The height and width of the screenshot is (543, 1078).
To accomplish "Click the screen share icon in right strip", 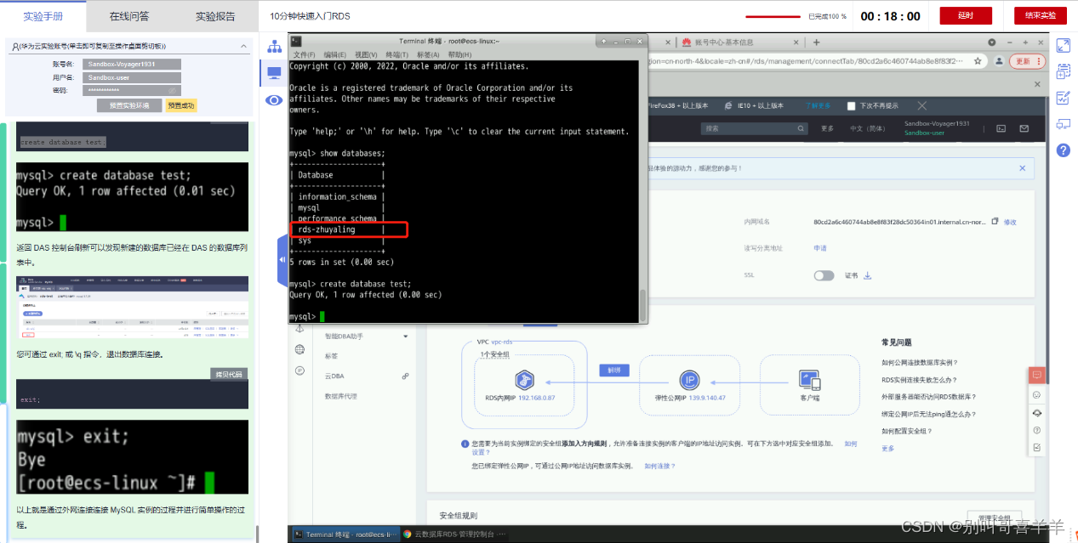I will pos(1063,124).
